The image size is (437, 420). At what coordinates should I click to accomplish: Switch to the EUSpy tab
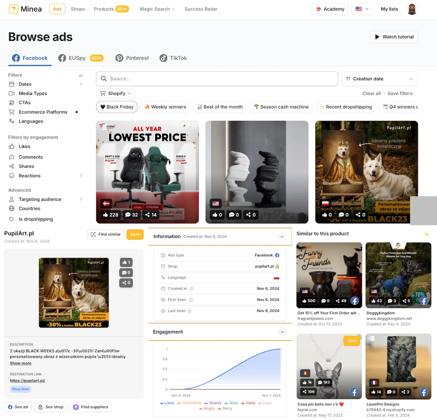point(81,58)
